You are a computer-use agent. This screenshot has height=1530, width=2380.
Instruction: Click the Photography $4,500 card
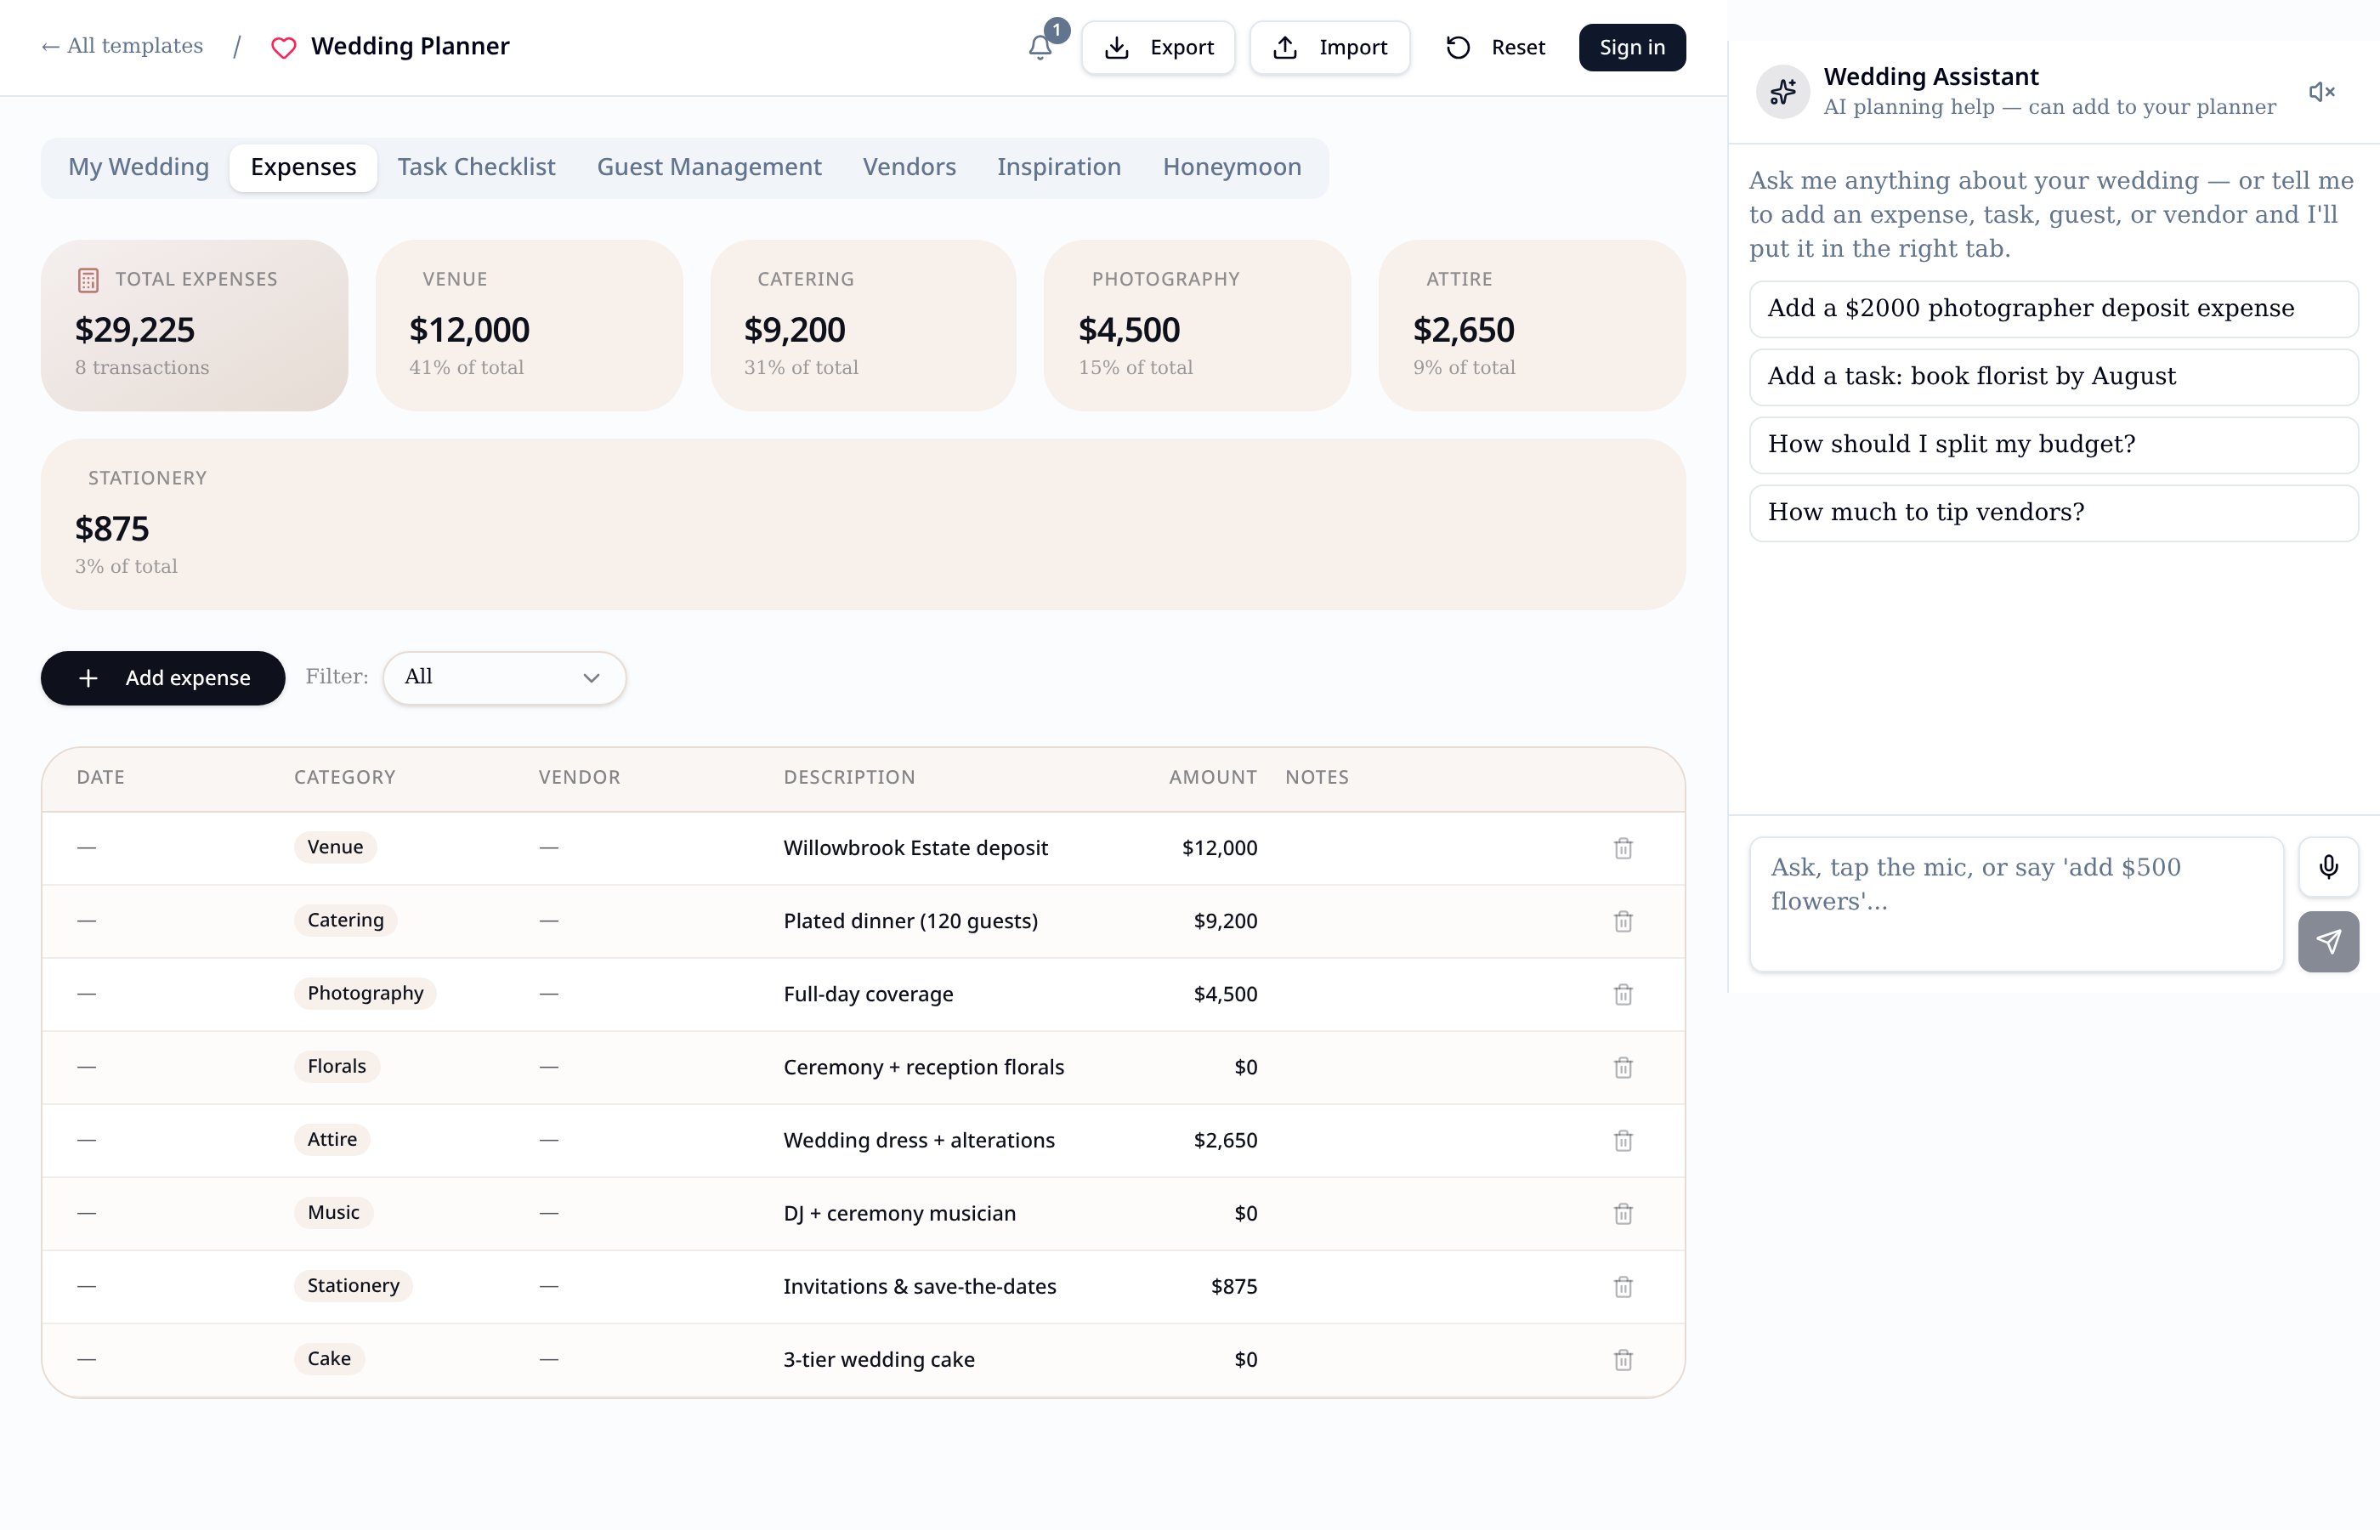[1197, 325]
